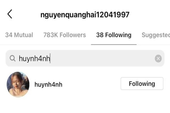Open the 783K Followers tab
This screenshot has height=113, width=170.
pyautogui.click(x=65, y=35)
